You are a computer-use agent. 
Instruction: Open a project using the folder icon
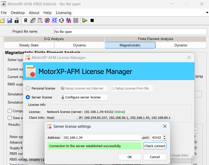[3, 21]
